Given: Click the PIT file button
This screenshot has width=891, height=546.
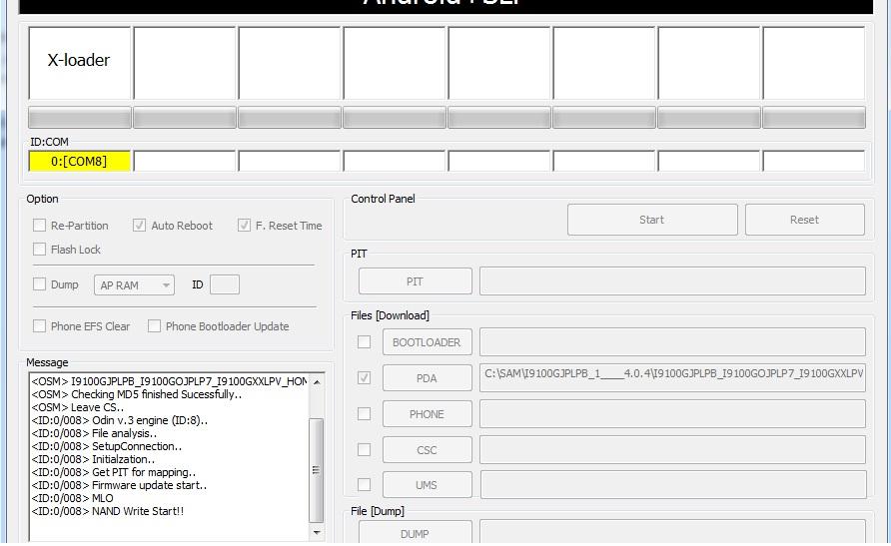Looking at the screenshot, I should [x=415, y=281].
